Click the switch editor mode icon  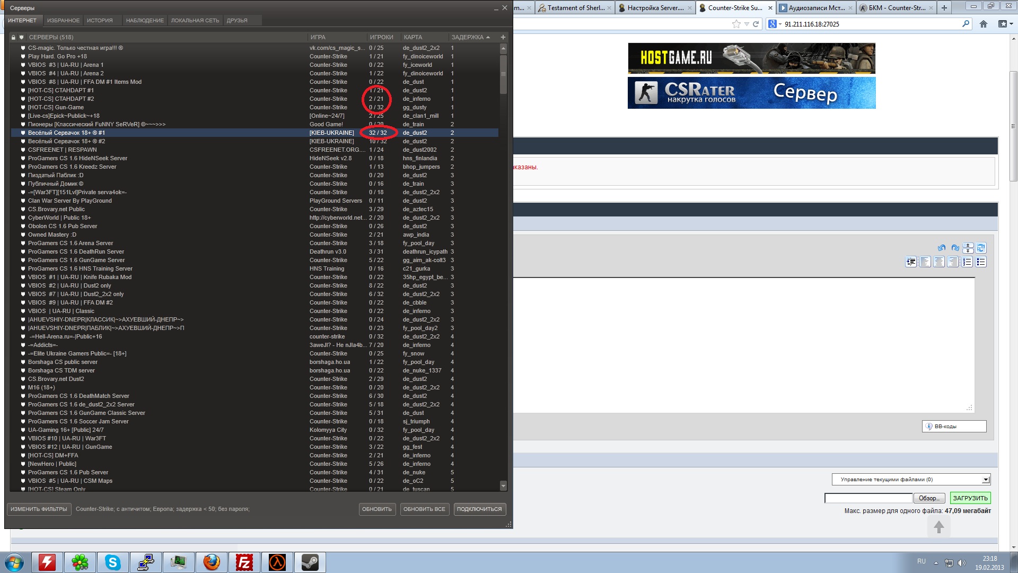(x=981, y=248)
